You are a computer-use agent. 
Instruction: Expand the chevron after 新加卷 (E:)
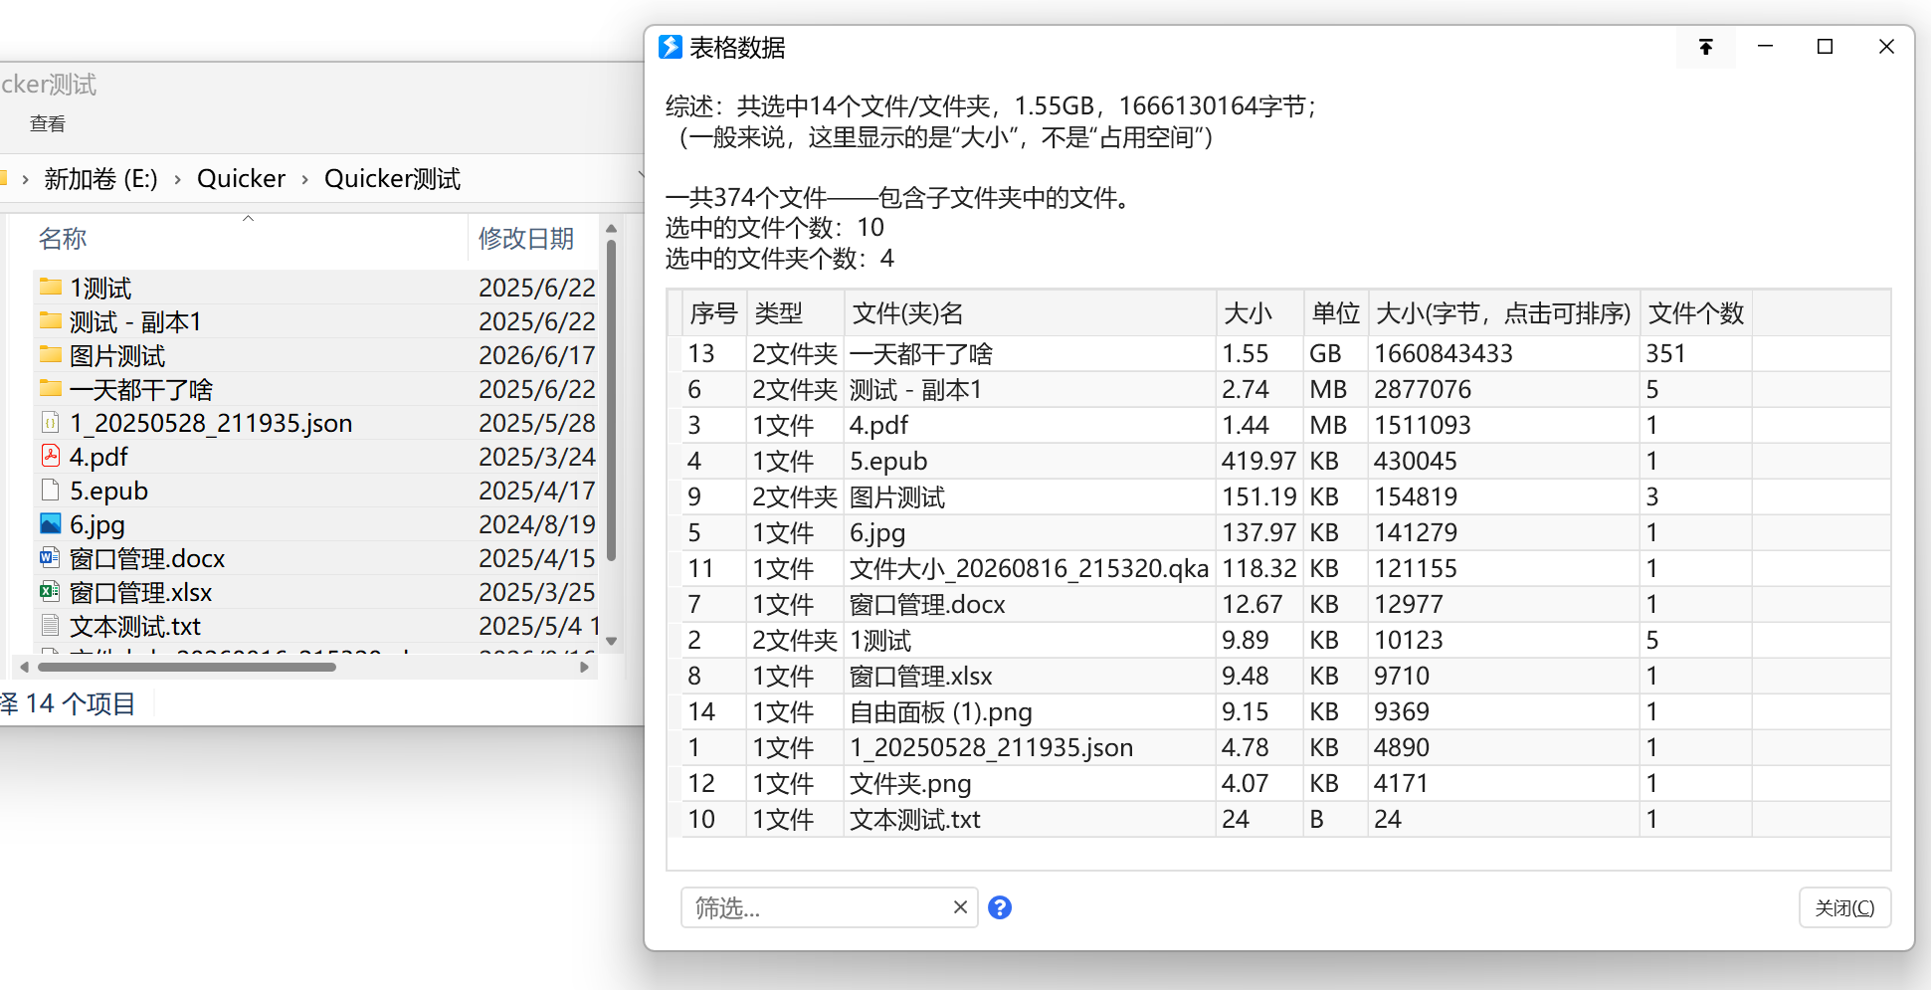[x=177, y=179]
